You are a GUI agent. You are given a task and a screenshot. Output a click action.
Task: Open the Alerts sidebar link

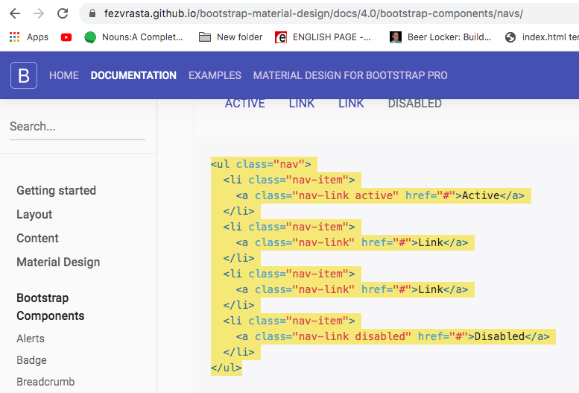31,339
